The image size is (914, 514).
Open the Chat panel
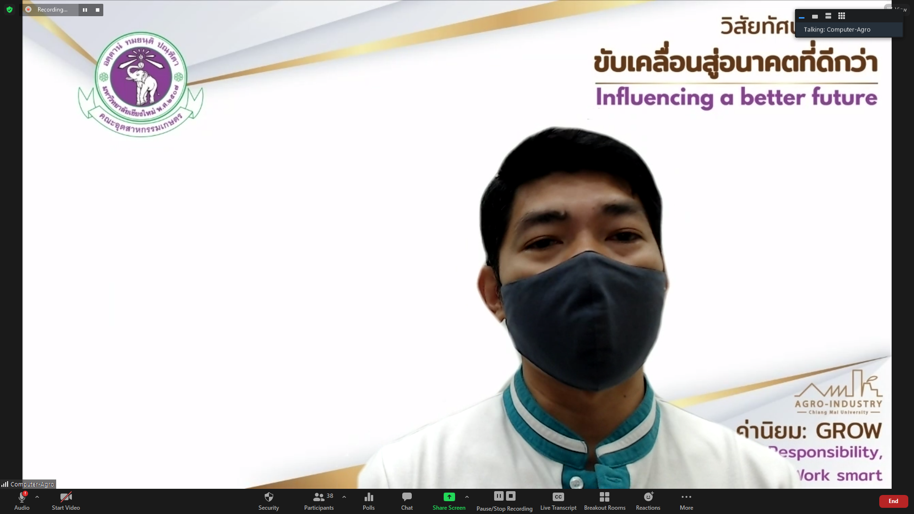pos(407,501)
